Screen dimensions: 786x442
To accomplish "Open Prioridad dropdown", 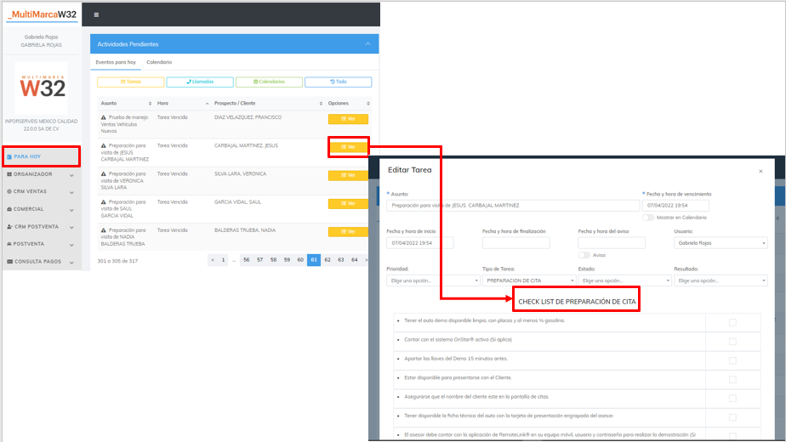I will coord(433,280).
